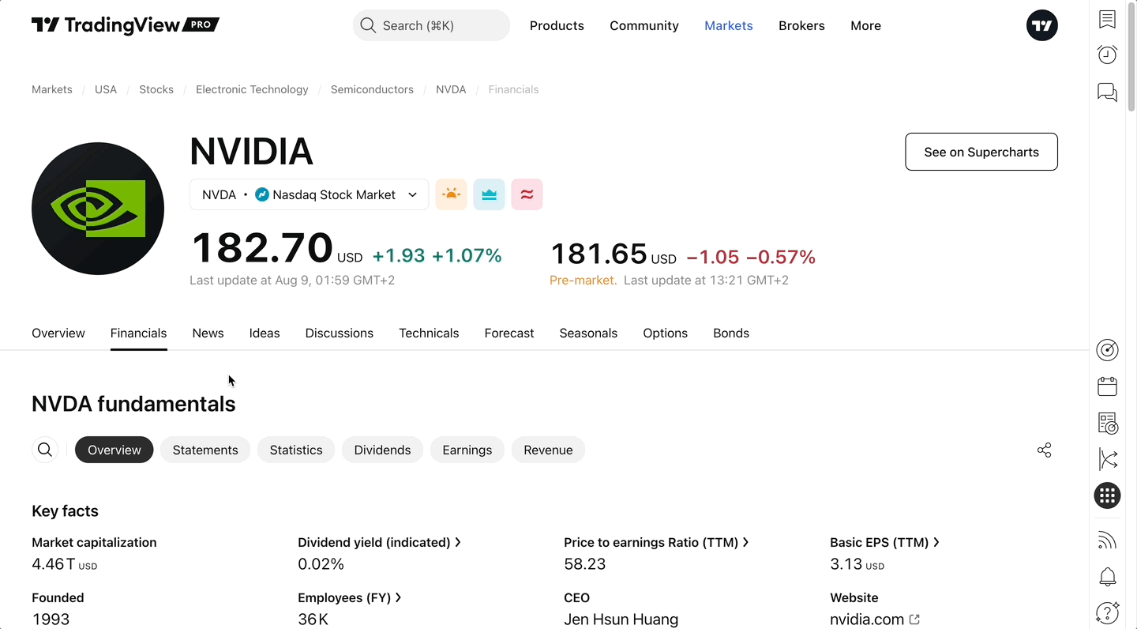1137x629 pixels.
Task: Expand Dividend yield (indicated) chevron
Action: [458, 542]
